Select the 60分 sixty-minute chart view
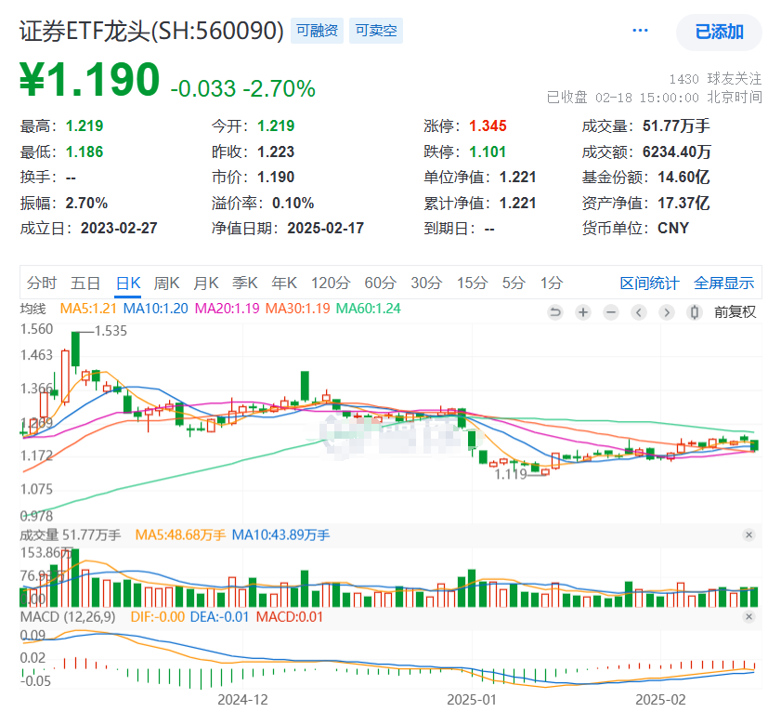The width and height of the screenshot is (768, 712). pyautogui.click(x=382, y=282)
